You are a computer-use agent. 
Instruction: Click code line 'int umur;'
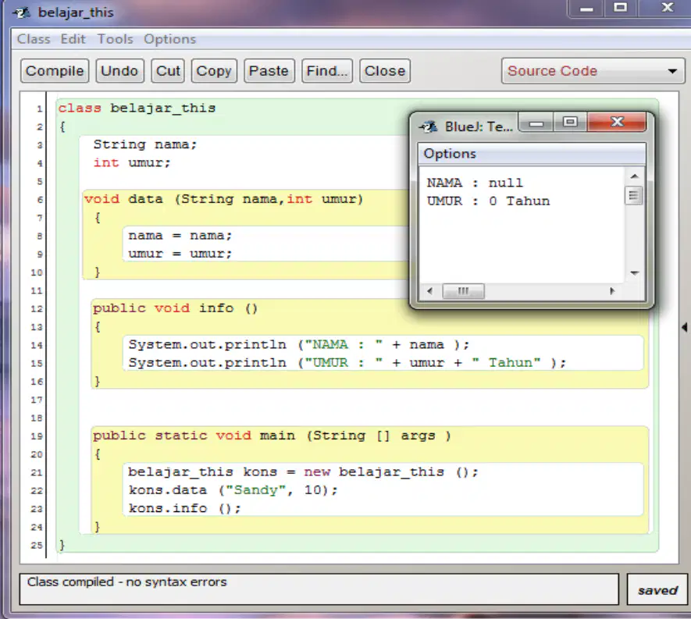pyautogui.click(x=132, y=163)
